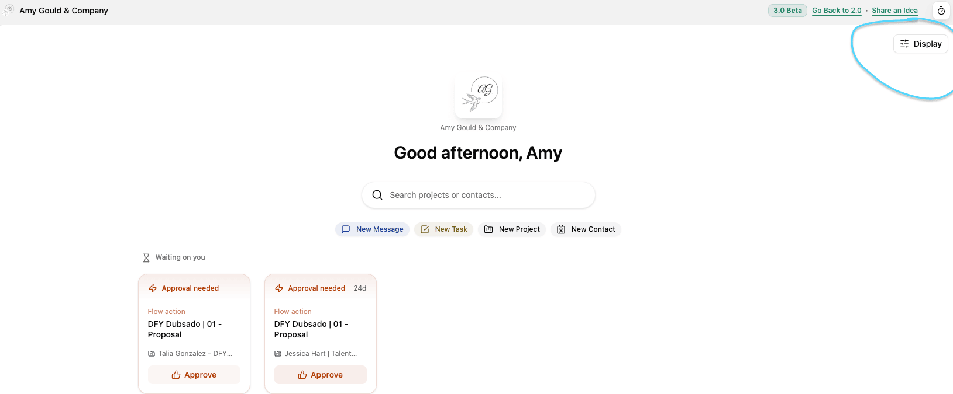Open the Share an Idea link
This screenshot has width=953, height=394.
point(894,11)
